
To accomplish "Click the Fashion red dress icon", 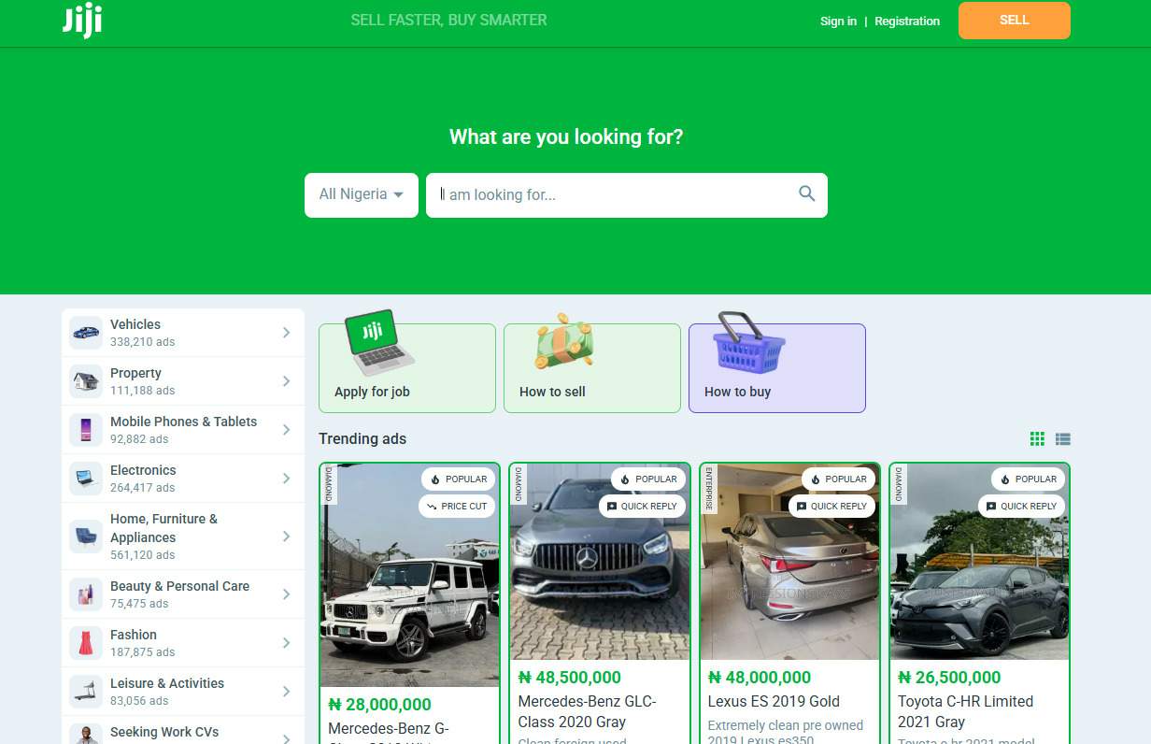I will tap(86, 643).
